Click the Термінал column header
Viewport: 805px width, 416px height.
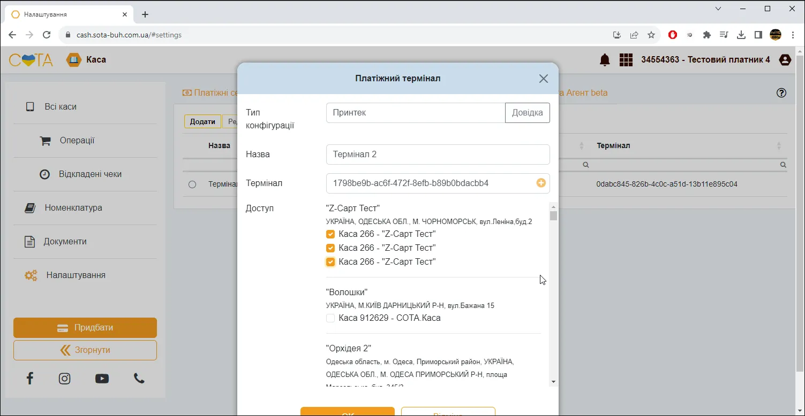(613, 146)
